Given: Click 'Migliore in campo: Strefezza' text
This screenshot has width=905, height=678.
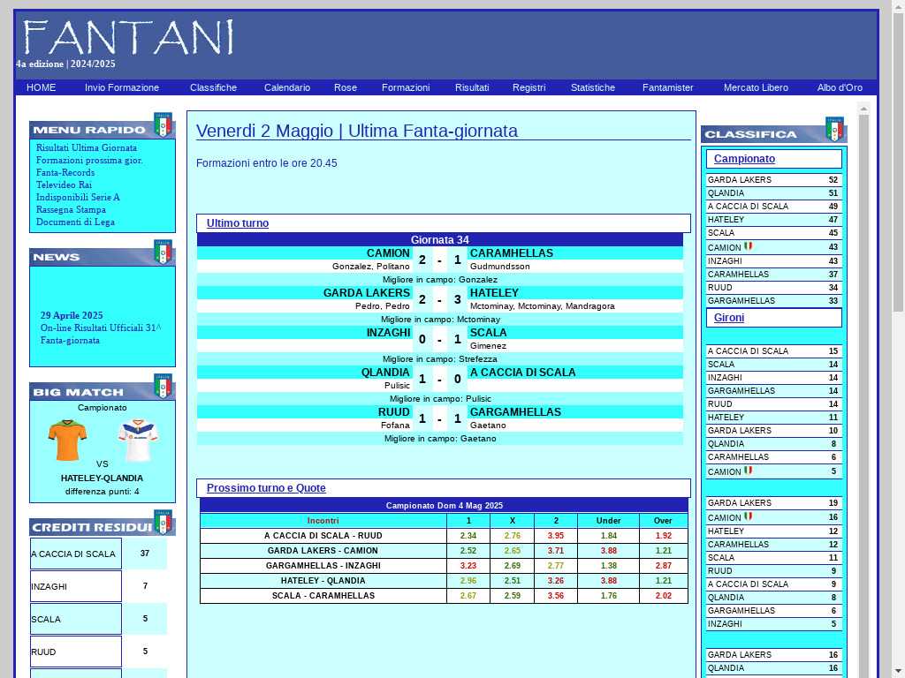Looking at the screenshot, I should click(x=440, y=359).
